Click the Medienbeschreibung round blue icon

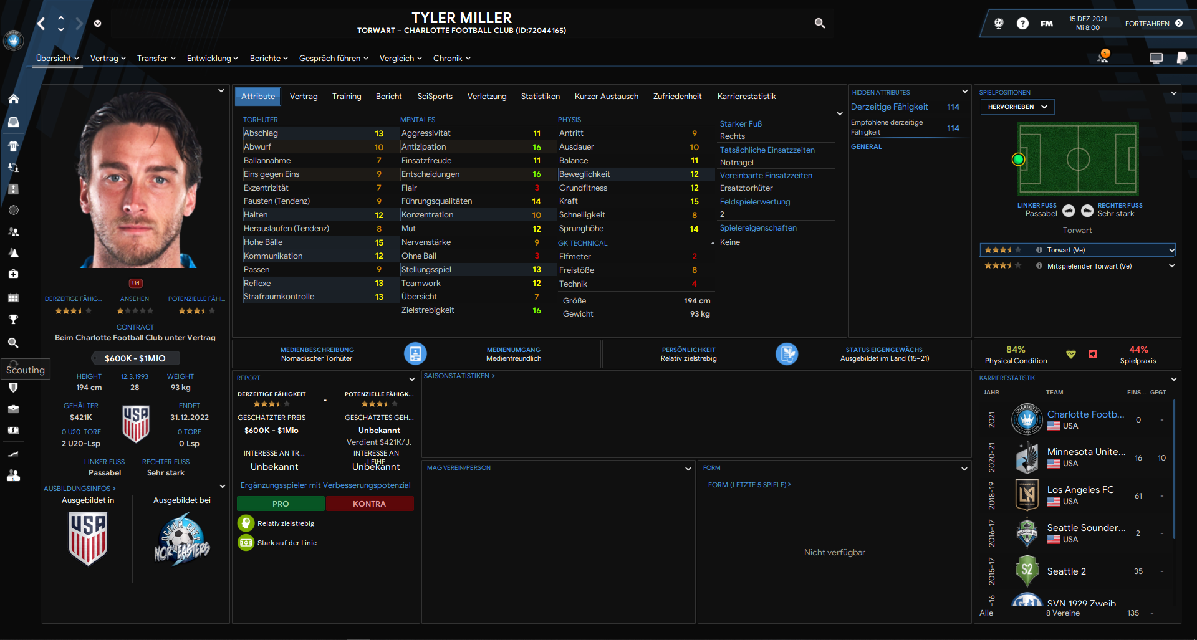pos(415,353)
